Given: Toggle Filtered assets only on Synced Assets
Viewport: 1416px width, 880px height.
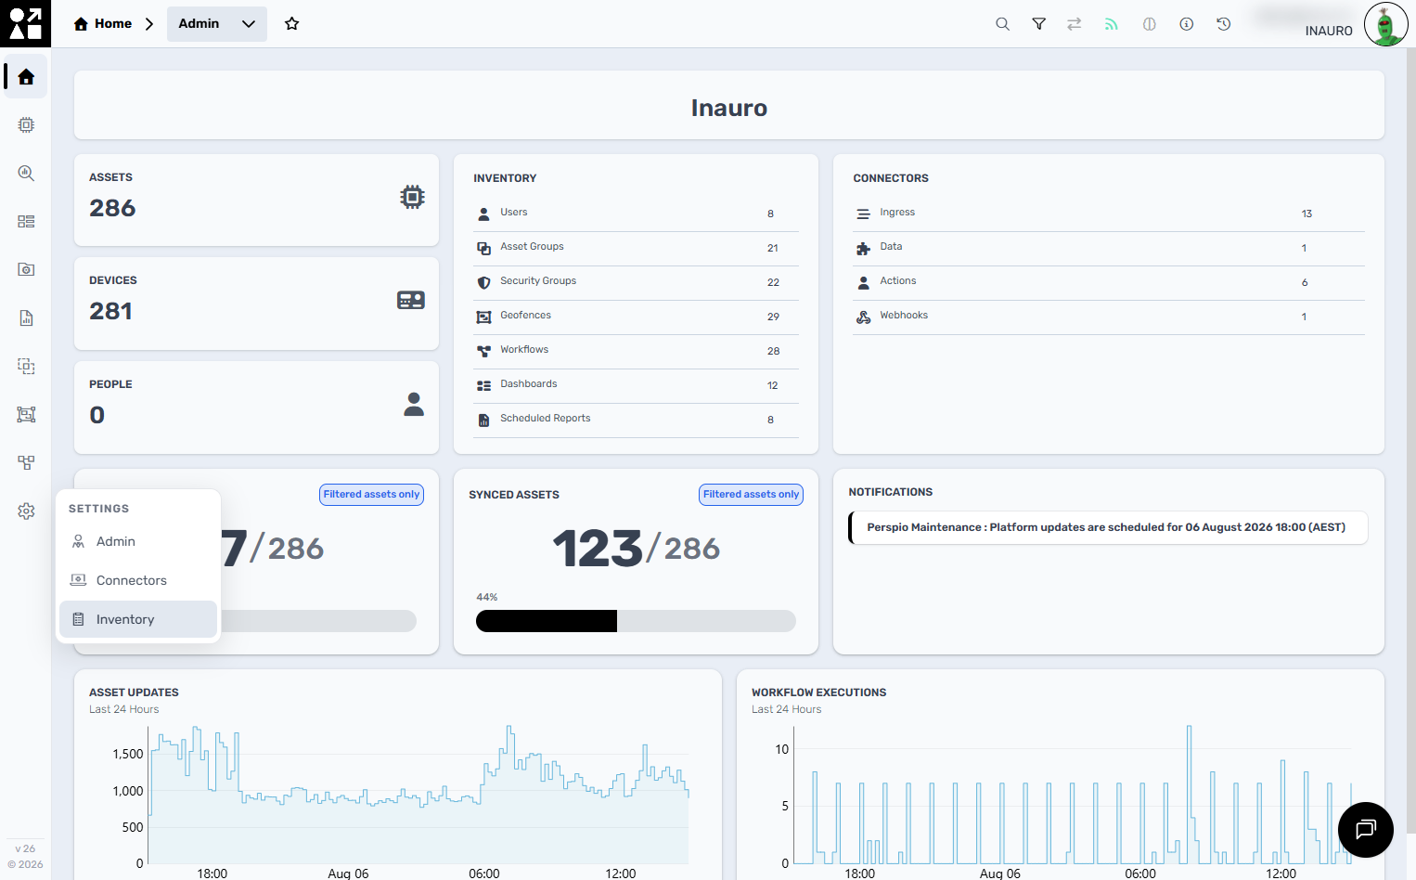Looking at the screenshot, I should point(751,495).
